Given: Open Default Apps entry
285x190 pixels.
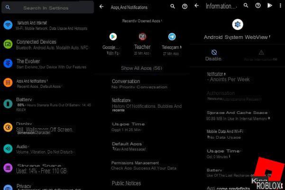Looking at the screenshot, I should point(129,146).
